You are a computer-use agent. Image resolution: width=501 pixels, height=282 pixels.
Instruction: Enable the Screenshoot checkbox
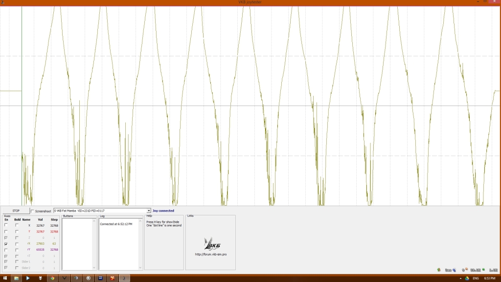(x=33, y=211)
